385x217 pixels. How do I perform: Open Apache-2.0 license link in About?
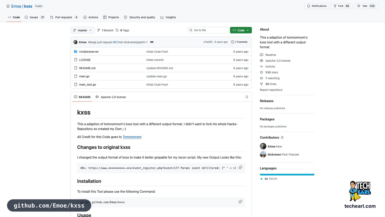click(x=275, y=61)
